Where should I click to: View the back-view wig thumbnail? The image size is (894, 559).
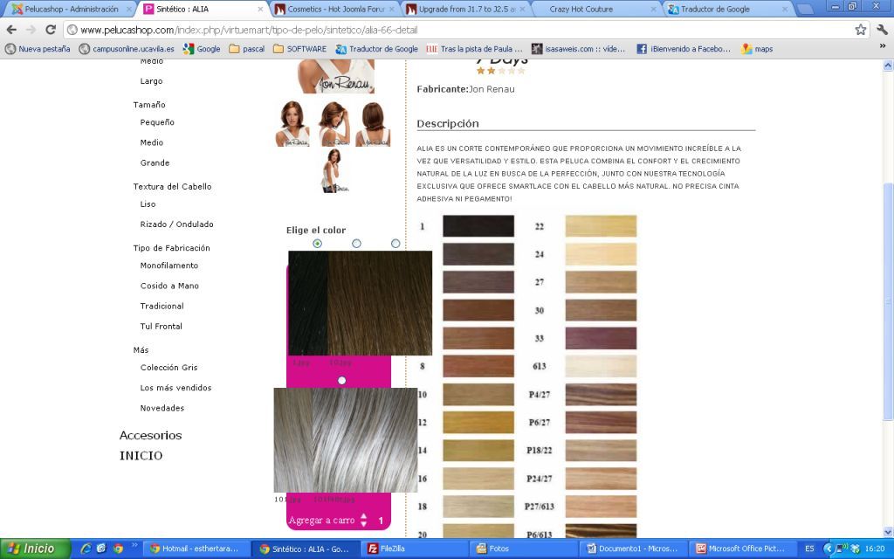(x=374, y=124)
